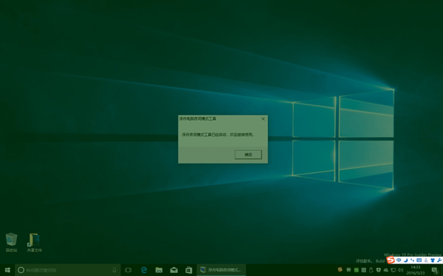Open the Store app from taskbar
This screenshot has height=276, width=443.
(x=189, y=270)
